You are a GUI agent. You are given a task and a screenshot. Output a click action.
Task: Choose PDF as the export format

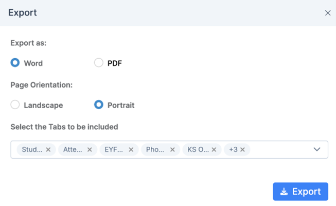[x=99, y=63]
